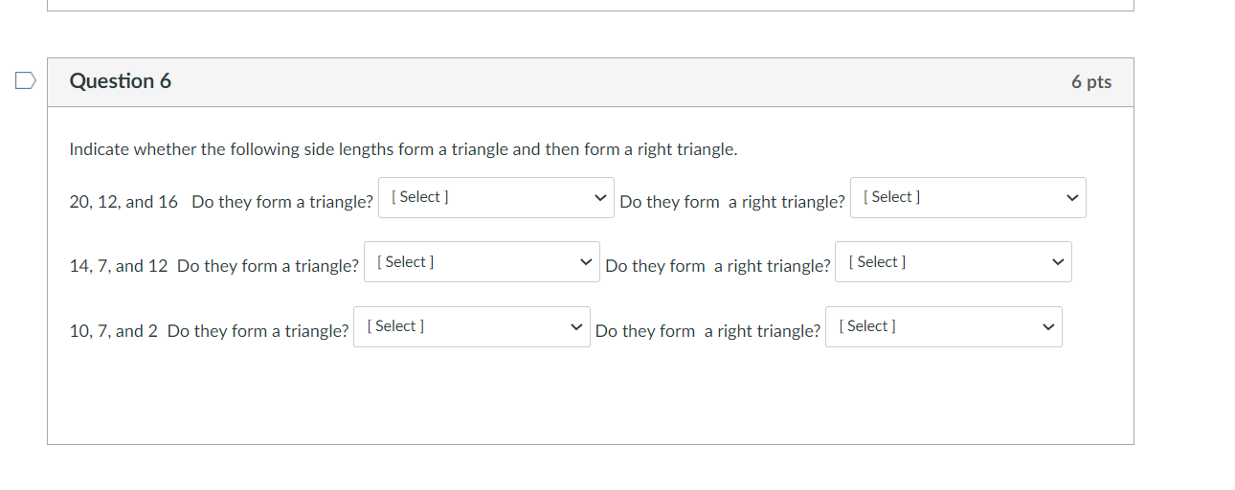
Task: Expand right triangle dropdown for 14, 7, and 12
Action: coord(953,262)
